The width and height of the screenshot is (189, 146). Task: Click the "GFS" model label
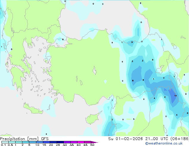coord(45,139)
